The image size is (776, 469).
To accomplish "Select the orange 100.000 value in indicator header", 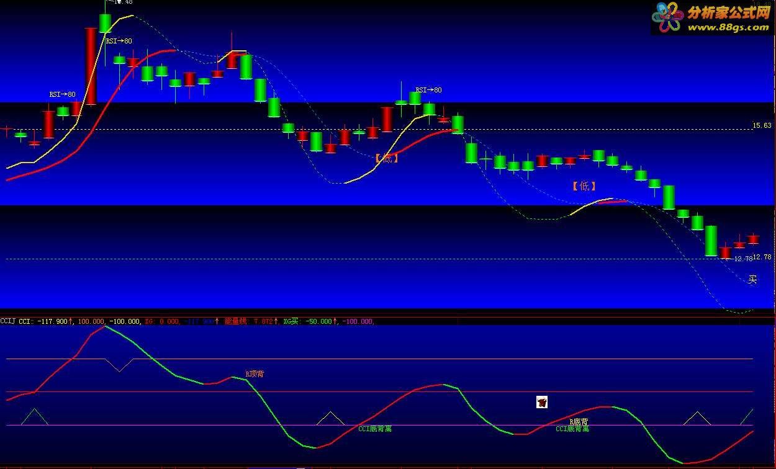I will click(91, 321).
